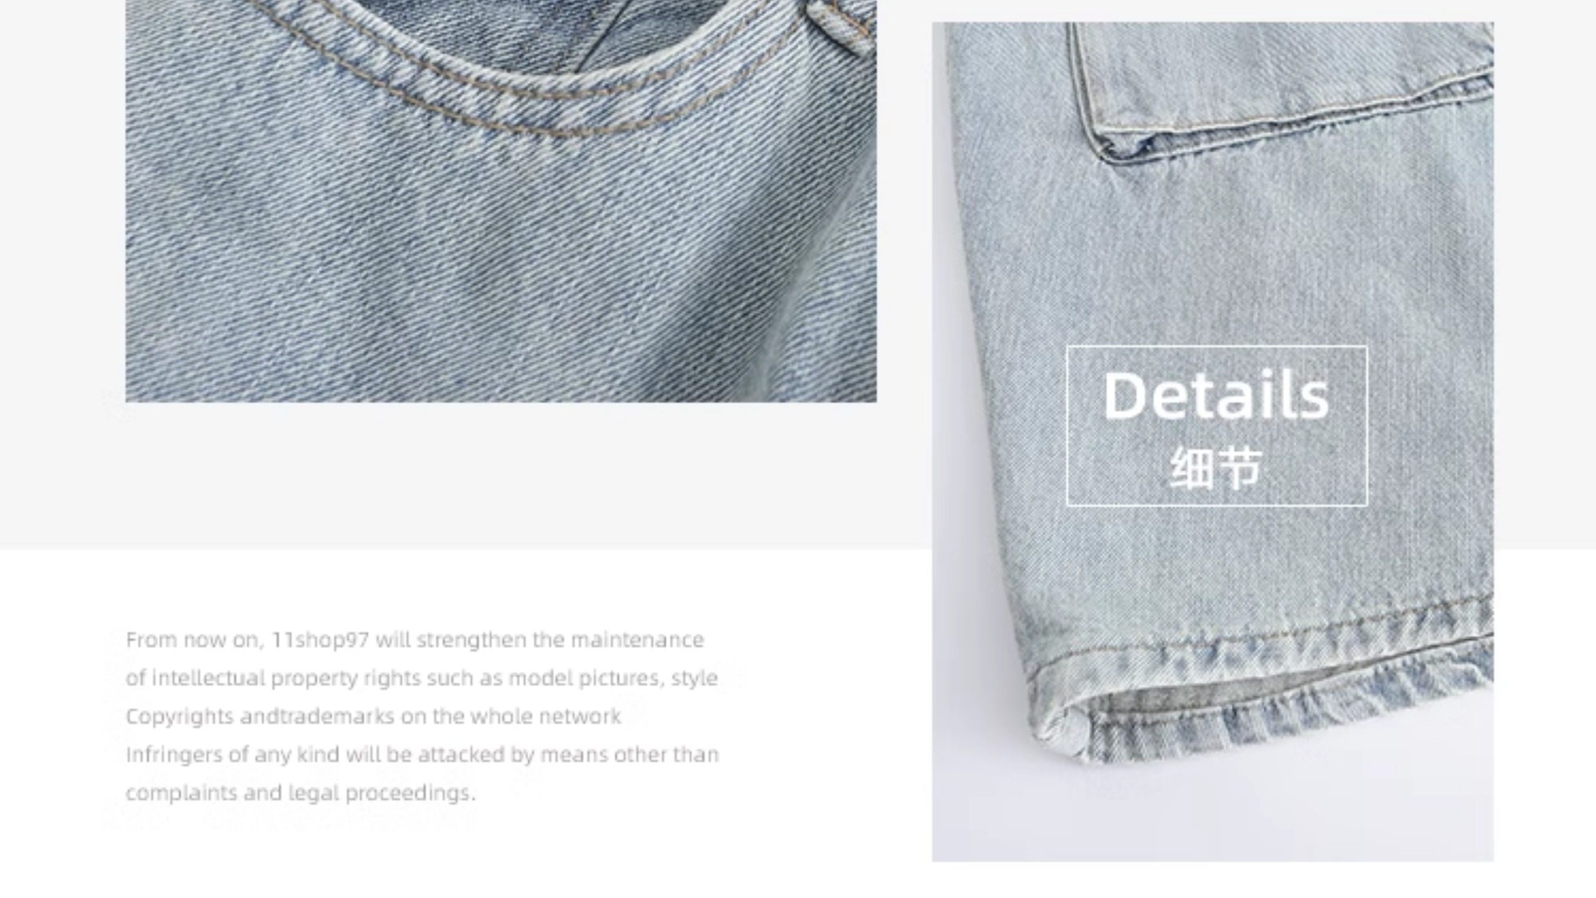Click the "11shop97" shop name in notice
Image resolution: width=1596 pixels, height=898 pixels.
(320, 640)
